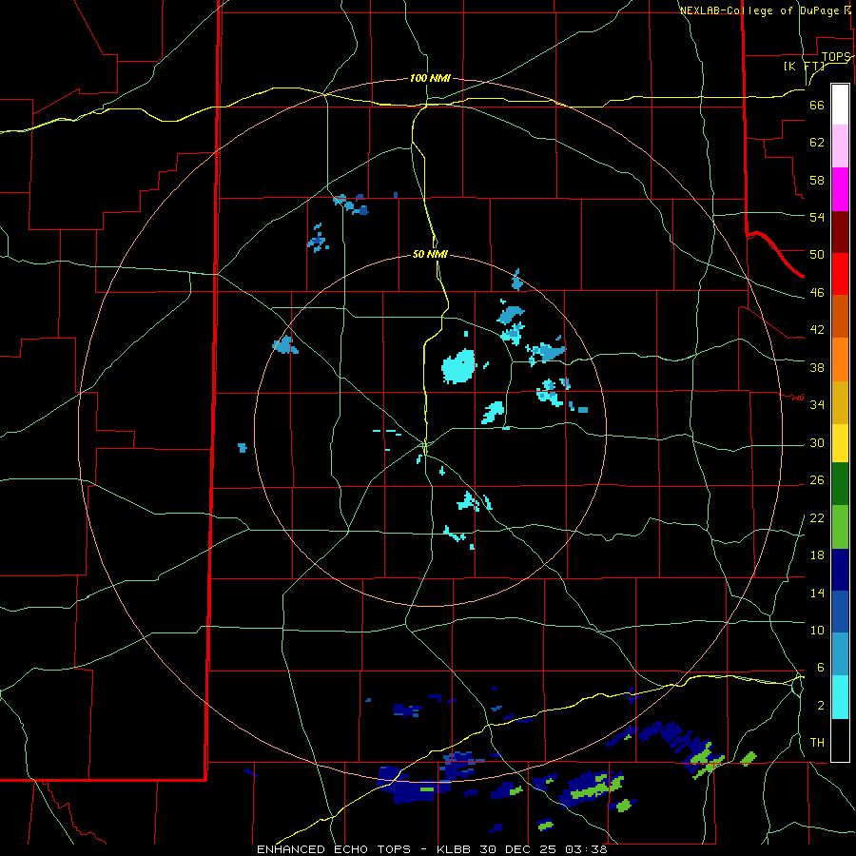
Task: Click the '[K FT]' units label
Action: tap(804, 66)
